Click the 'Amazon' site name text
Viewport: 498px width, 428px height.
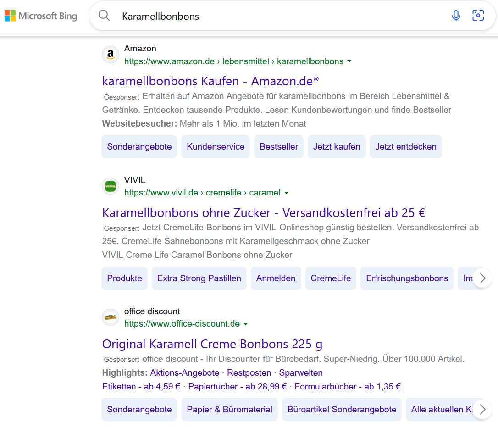click(x=140, y=49)
